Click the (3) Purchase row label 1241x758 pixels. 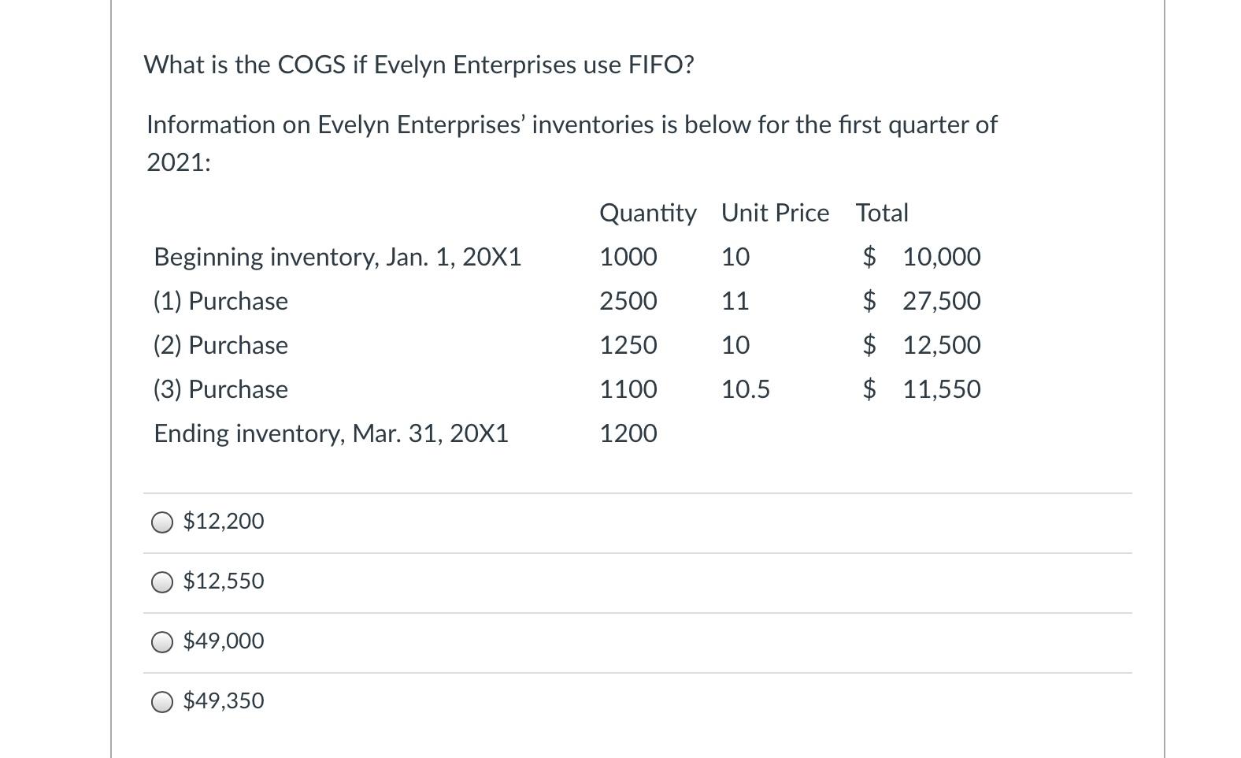click(220, 388)
